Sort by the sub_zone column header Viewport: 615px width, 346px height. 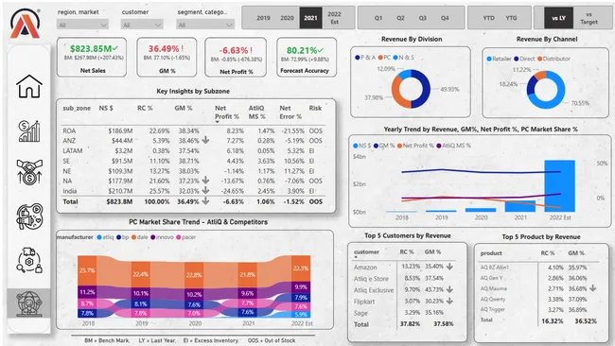[x=77, y=108]
